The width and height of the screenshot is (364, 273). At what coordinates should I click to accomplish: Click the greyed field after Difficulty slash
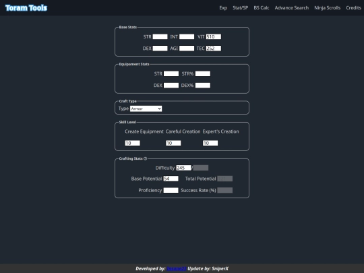201,168
